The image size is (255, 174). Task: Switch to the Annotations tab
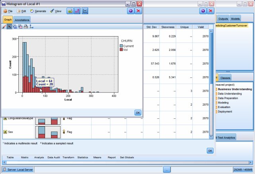pos(22,20)
